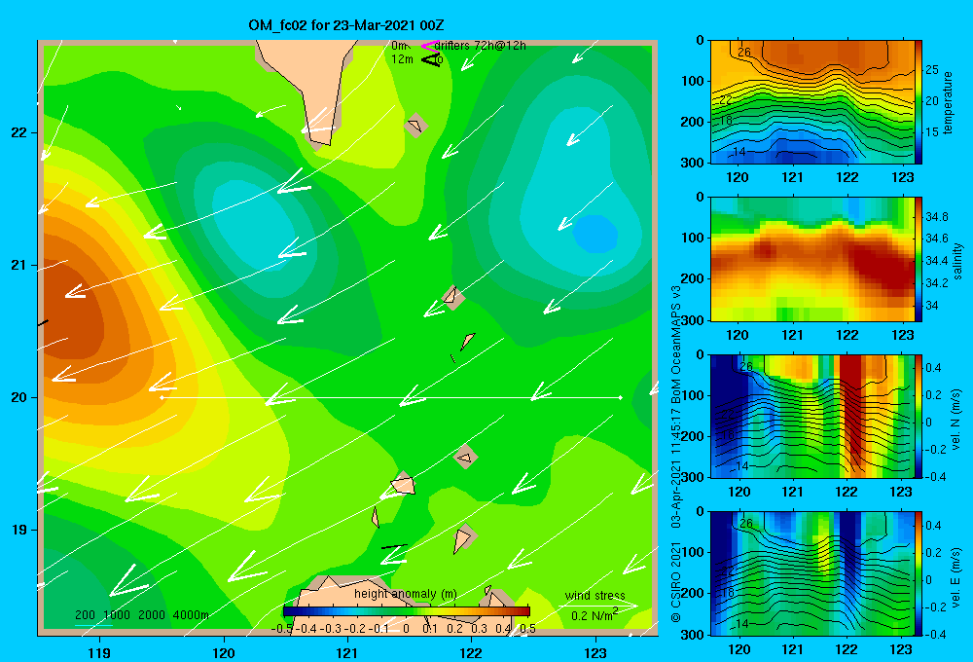
Task: Click the 34.8 tick on salinity scale
Action: [937, 217]
